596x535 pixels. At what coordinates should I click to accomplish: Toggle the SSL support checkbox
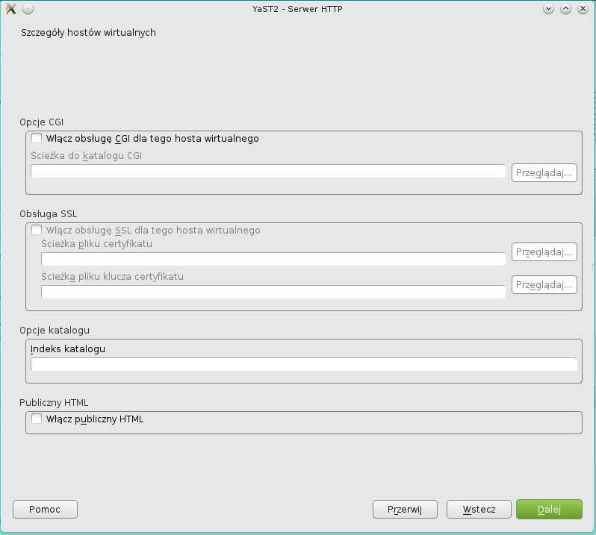click(x=37, y=231)
